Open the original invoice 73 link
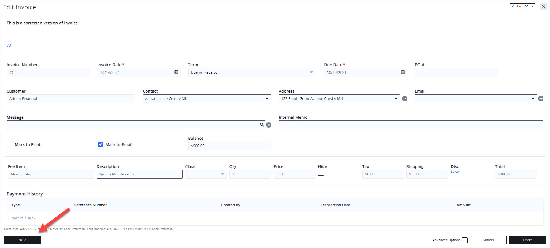This screenshot has height=248, width=550. point(9,45)
